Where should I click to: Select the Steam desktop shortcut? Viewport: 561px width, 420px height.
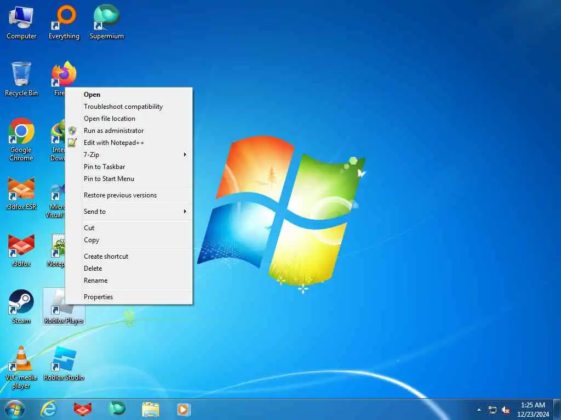tap(21, 306)
